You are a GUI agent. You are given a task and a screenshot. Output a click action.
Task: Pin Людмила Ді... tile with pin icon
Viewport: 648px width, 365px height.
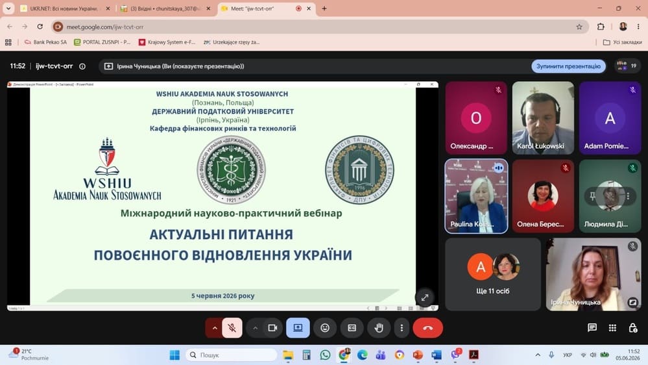[592, 196]
